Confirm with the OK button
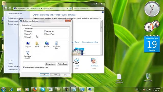This screenshot has height=92, width=163. click(45, 75)
